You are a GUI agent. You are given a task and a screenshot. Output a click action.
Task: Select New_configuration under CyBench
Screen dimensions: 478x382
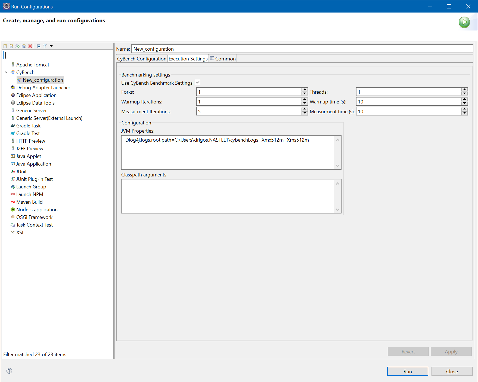[43, 80]
